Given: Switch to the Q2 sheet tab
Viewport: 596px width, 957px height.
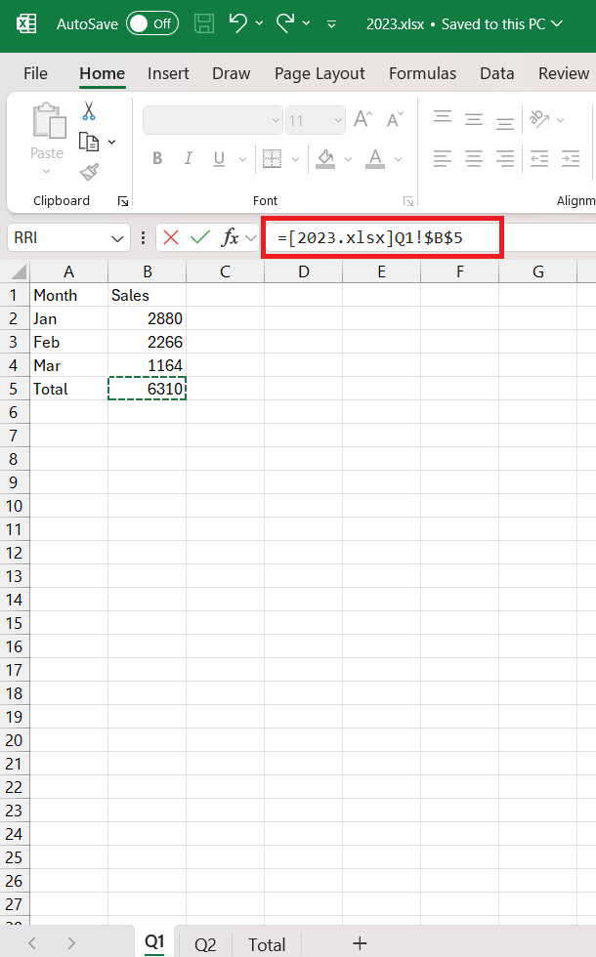Looking at the screenshot, I should tap(205, 945).
